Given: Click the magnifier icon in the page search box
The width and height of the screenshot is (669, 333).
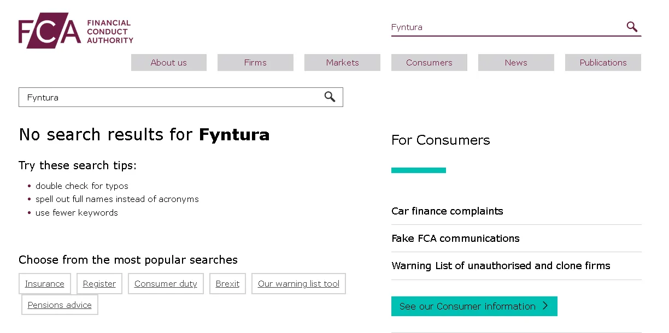Looking at the screenshot, I should [x=330, y=97].
